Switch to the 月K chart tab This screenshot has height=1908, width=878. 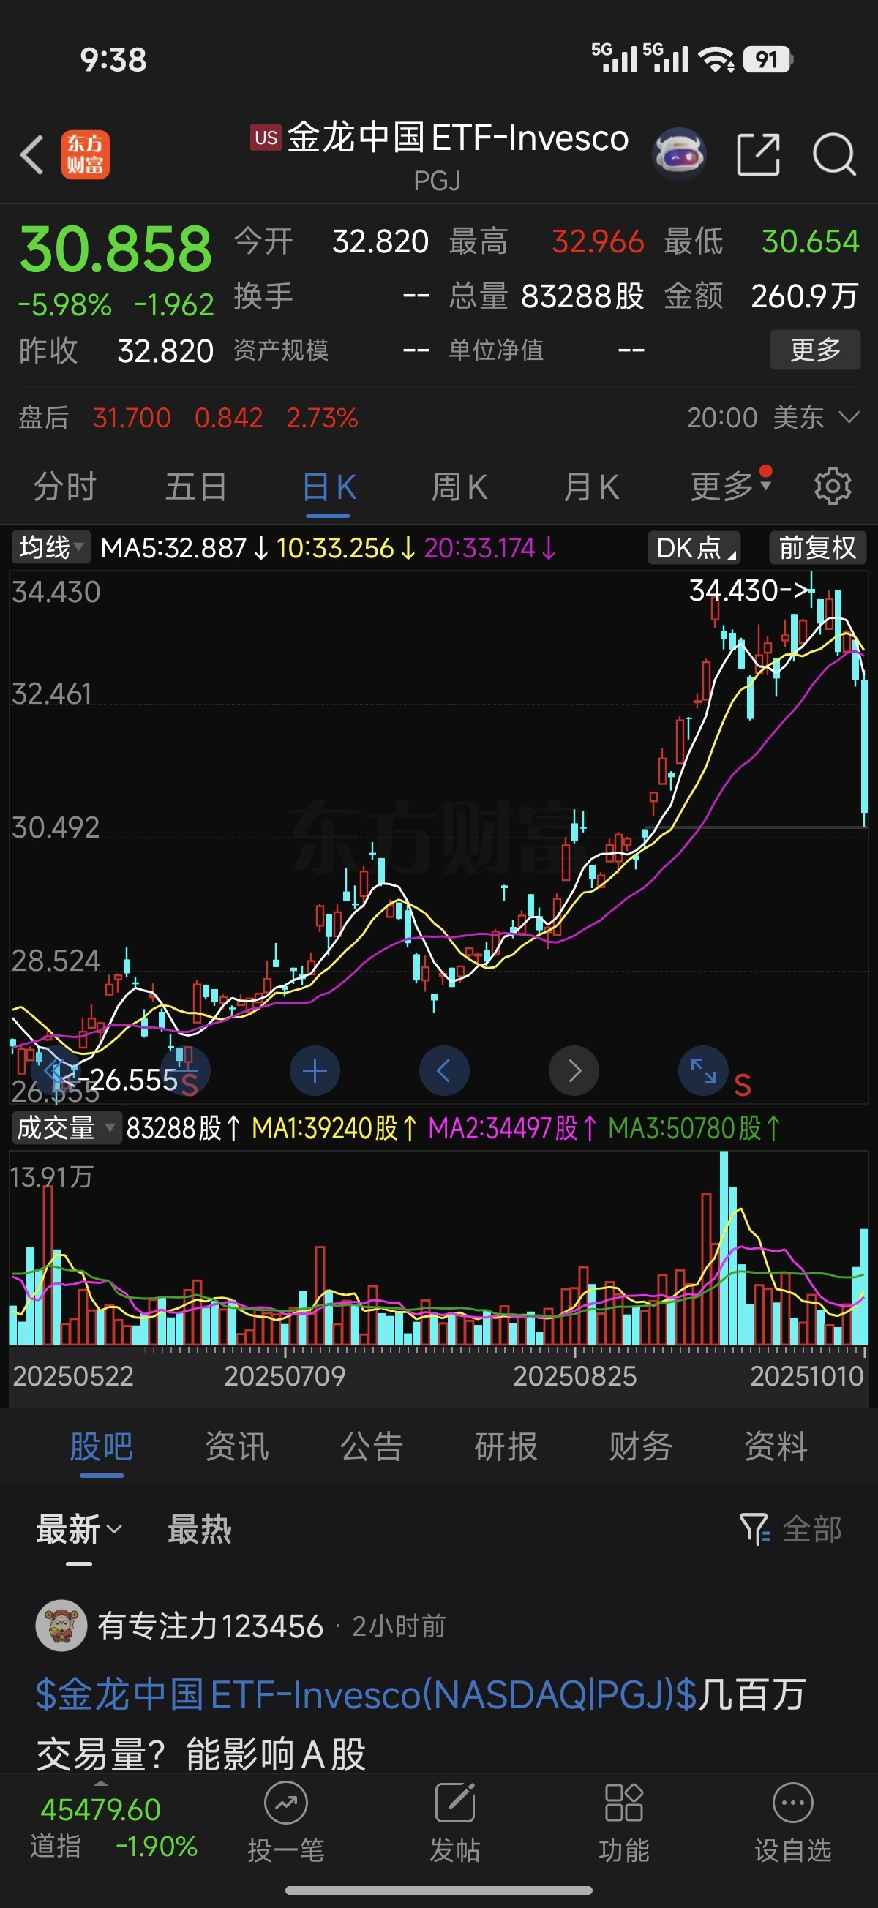[590, 487]
